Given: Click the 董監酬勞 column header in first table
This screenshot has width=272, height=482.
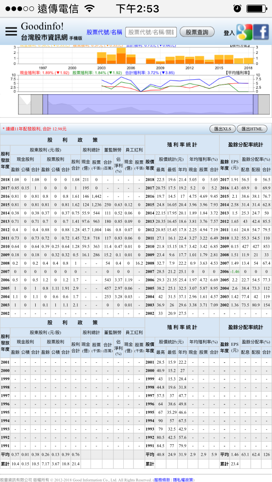Looking at the screenshot, I should [x=113, y=150].
